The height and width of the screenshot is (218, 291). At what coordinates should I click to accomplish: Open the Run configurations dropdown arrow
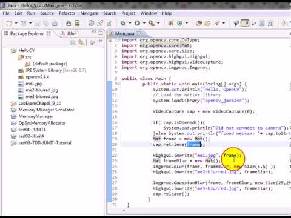click(x=144, y=23)
